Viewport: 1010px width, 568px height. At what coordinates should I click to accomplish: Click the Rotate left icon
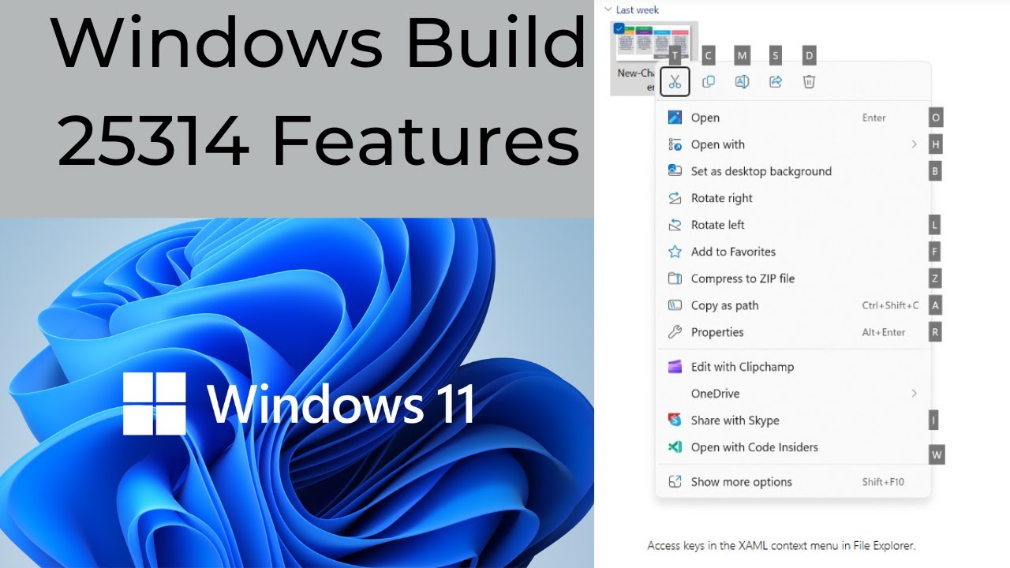[675, 225]
